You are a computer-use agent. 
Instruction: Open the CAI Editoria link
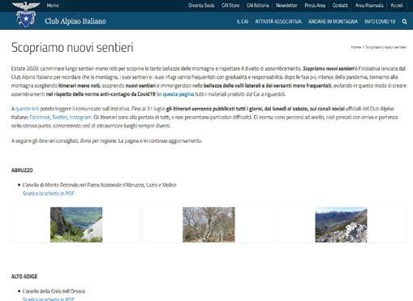point(258,6)
